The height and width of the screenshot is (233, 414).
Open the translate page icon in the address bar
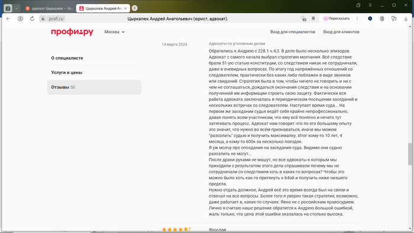tap(303, 19)
